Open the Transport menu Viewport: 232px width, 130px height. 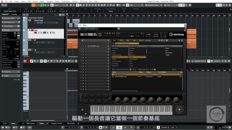[x=49, y=1]
